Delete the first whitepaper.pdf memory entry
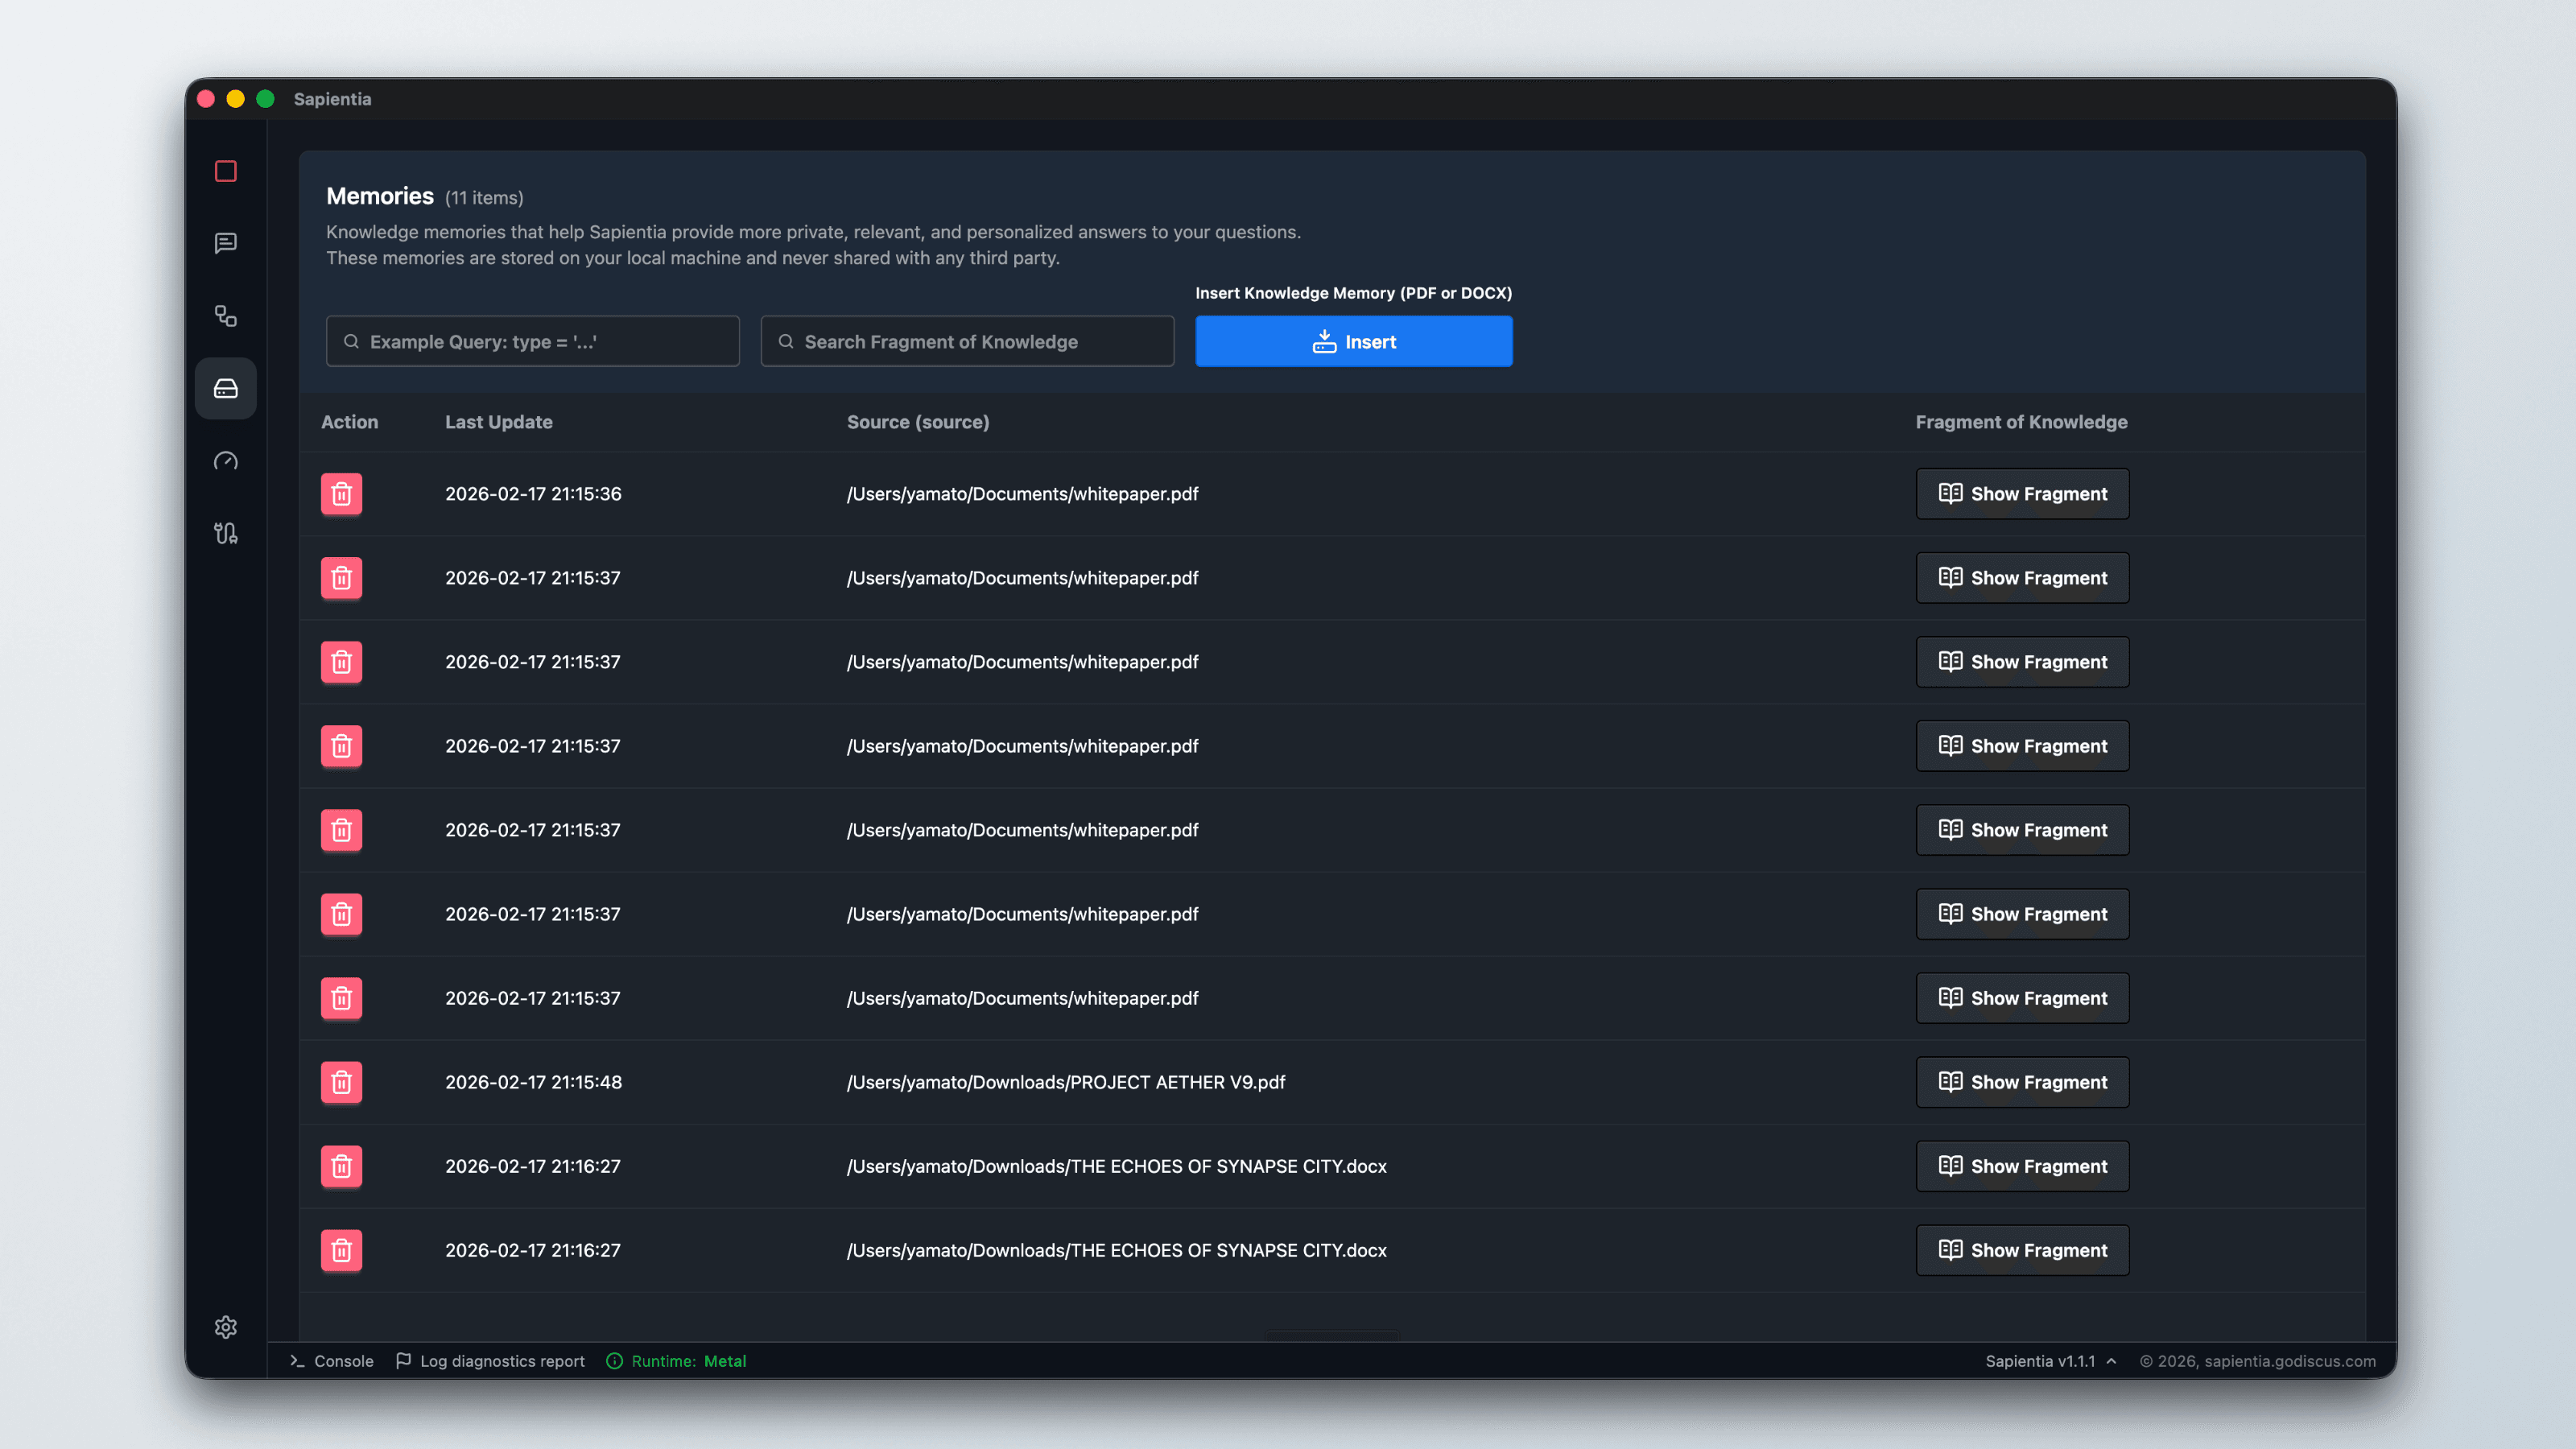2576x1449 pixels. (341, 493)
